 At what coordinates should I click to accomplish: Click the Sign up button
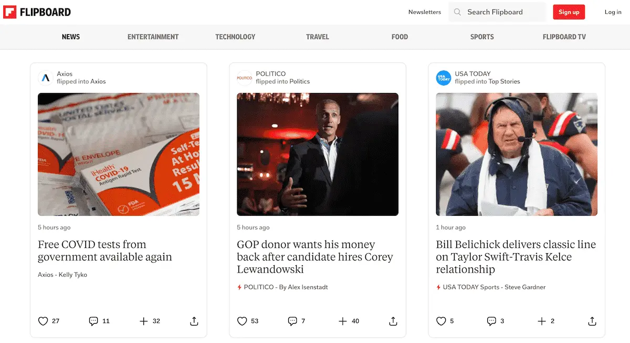click(569, 12)
